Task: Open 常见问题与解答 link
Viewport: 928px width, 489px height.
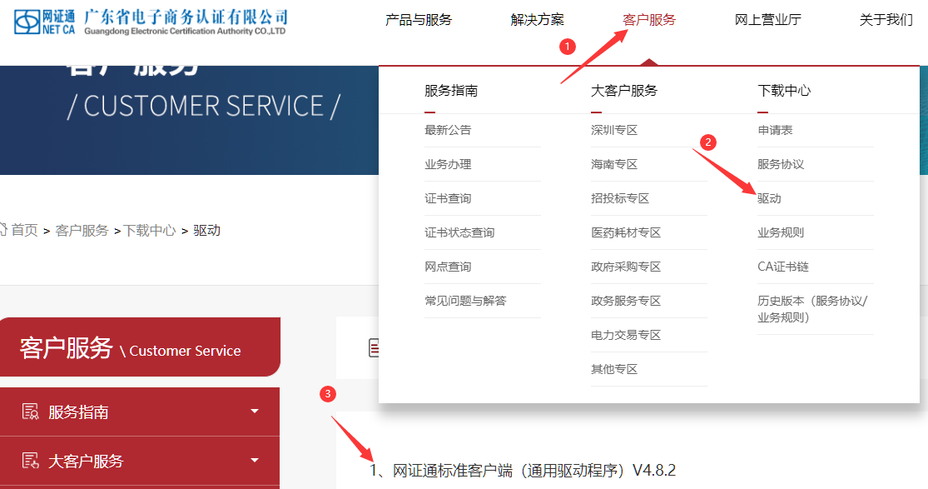Action: pos(465,301)
